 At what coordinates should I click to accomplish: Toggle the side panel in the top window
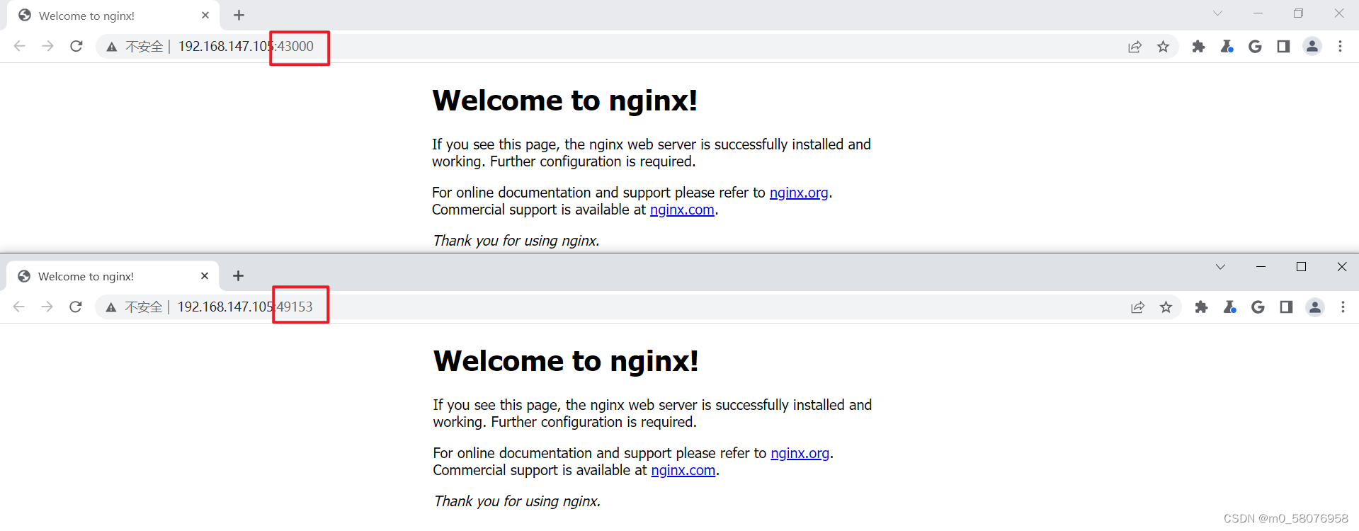click(1283, 46)
